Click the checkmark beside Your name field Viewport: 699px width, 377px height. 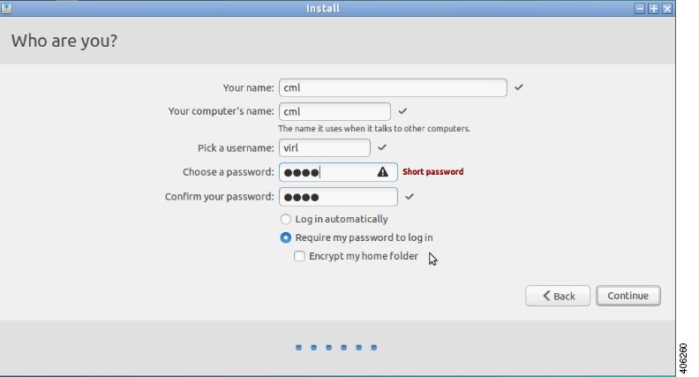[x=518, y=87]
